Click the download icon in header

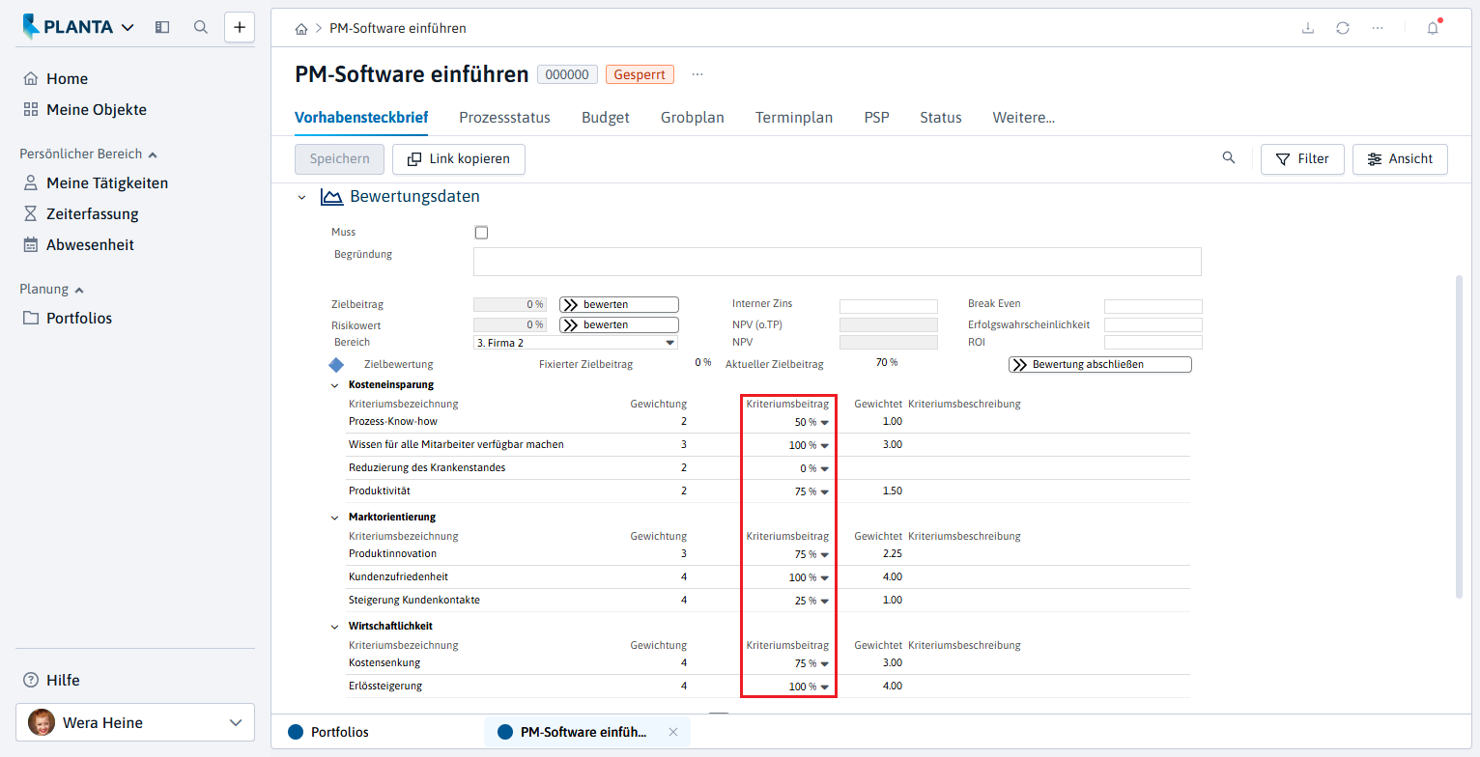[x=1308, y=28]
